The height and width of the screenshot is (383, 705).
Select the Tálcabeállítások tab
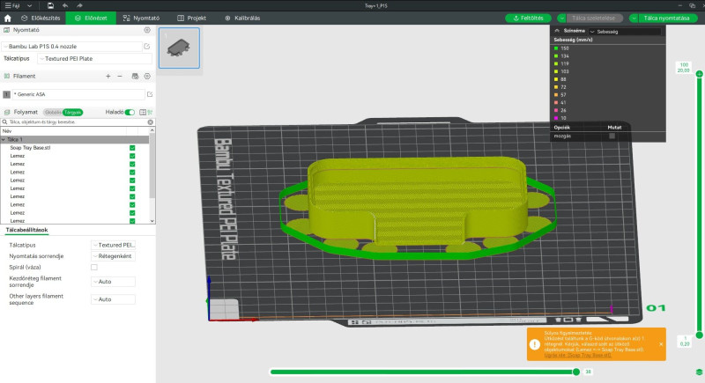[26, 230]
